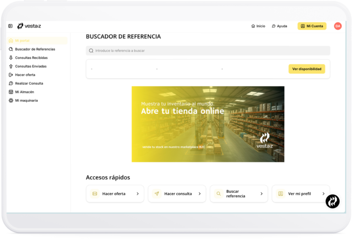Expand the Hacer oferta quick access chevron

(x=137, y=194)
